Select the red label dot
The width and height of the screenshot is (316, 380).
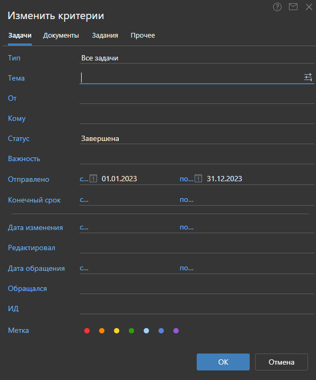click(87, 331)
